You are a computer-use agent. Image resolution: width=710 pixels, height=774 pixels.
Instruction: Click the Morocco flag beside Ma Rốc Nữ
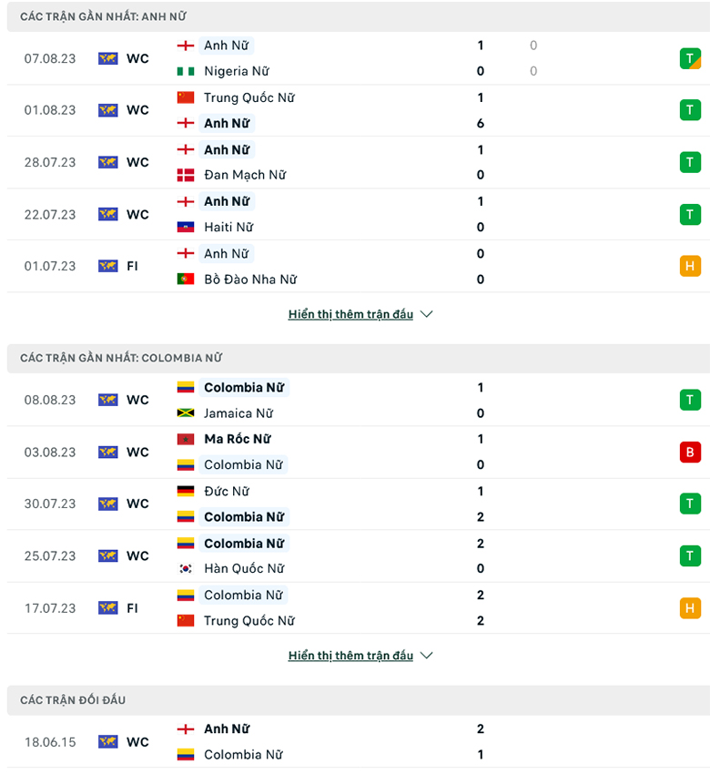click(186, 439)
